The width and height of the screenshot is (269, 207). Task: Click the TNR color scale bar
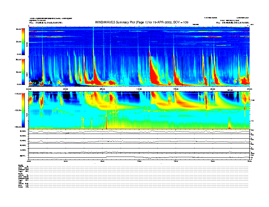point(23,110)
